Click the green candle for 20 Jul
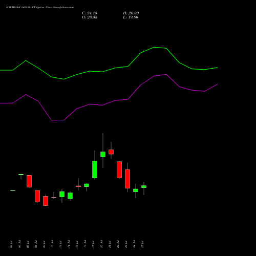This screenshot has height=256, width=256. coord(103,154)
